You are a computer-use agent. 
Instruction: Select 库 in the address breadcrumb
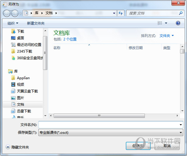coord(36,13)
